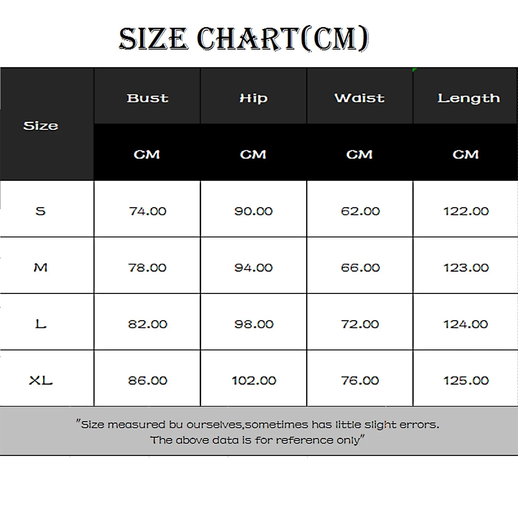This screenshot has height=518, width=518.
Task: Click the CM unit under Length
Action: tap(466, 154)
